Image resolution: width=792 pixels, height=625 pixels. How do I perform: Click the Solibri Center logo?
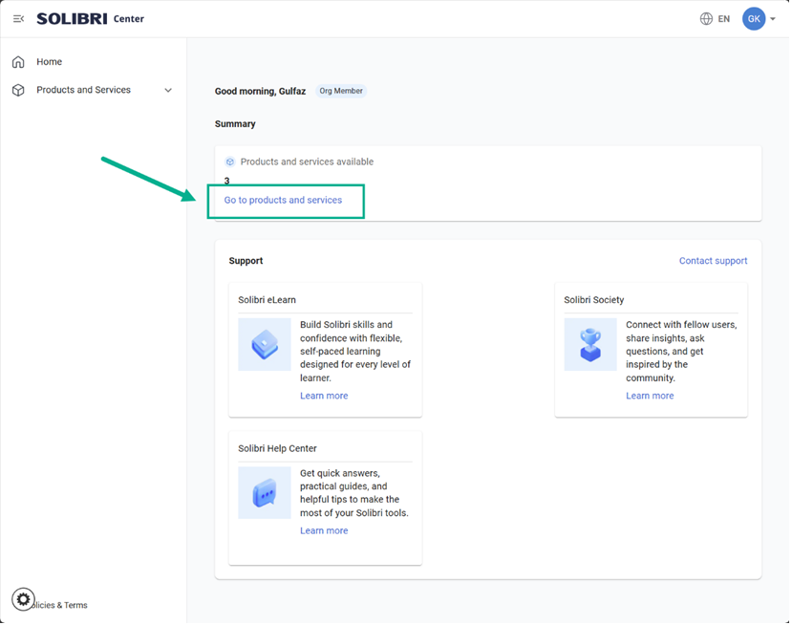coord(90,19)
